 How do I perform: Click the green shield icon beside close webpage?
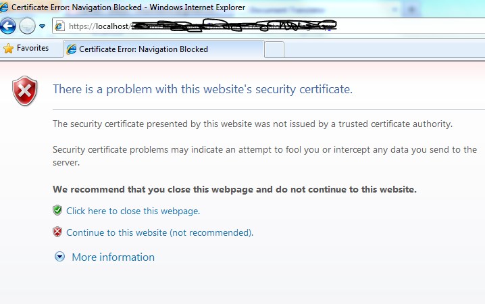click(x=57, y=211)
